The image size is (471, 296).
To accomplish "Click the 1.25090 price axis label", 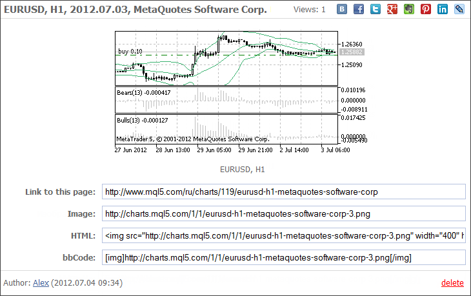I will (352, 65).
